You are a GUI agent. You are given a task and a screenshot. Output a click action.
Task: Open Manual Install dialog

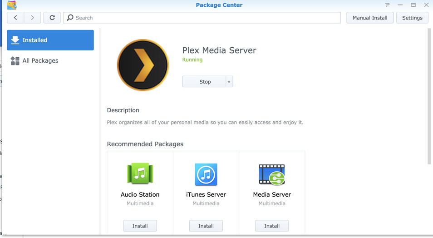pos(370,18)
